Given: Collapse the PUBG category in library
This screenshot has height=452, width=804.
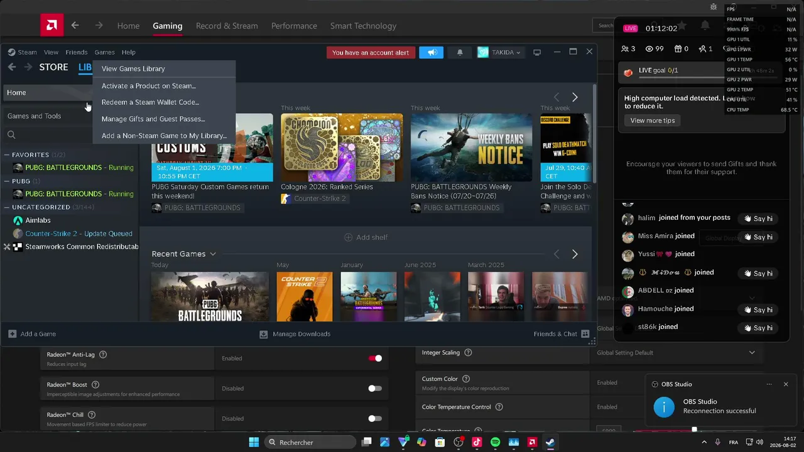Looking at the screenshot, I should (x=7, y=181).
